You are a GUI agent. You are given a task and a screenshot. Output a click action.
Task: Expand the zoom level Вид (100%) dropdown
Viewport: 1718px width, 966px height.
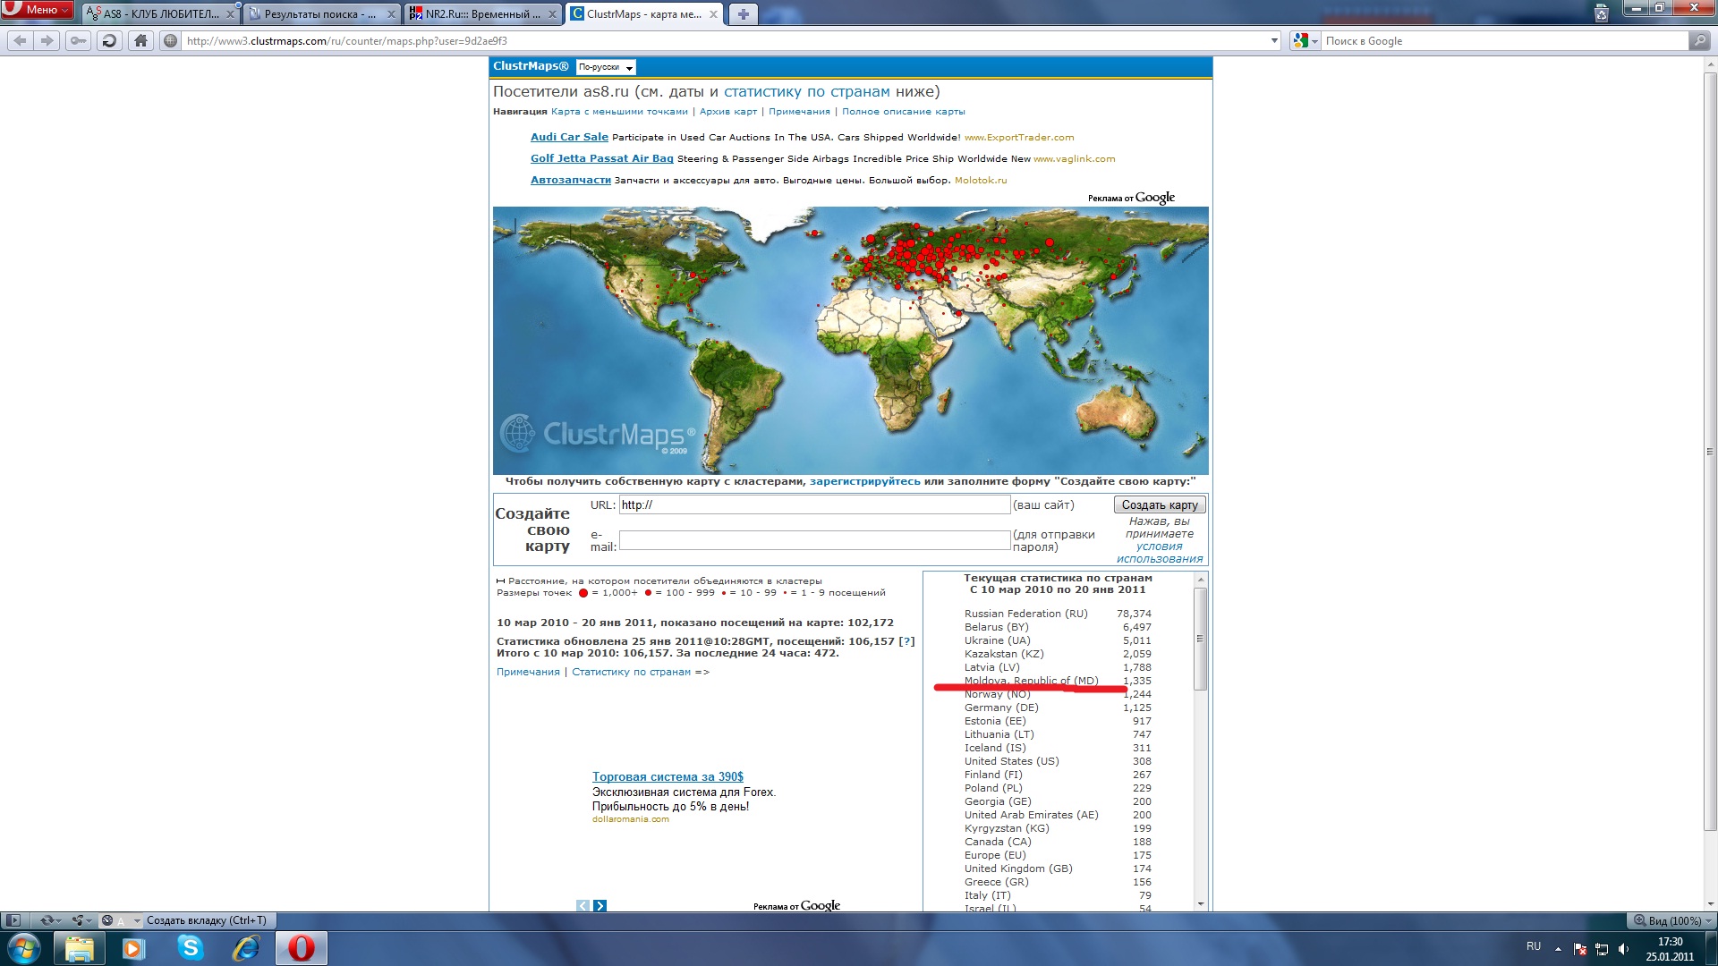[x=1671, y=920]
